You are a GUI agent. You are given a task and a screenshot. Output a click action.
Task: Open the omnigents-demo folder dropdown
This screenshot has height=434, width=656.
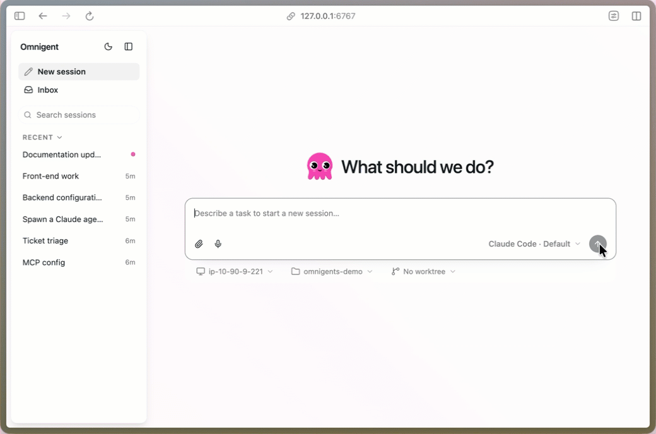[332, 272]
